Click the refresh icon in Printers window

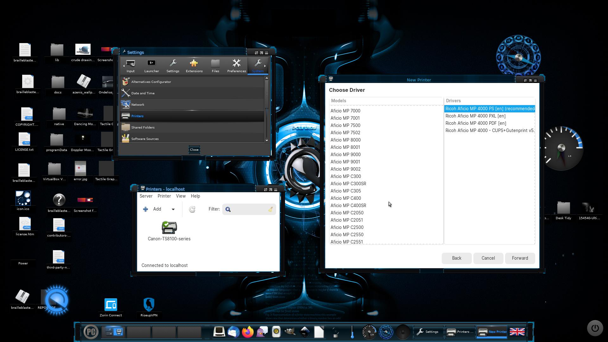tap(192, 209)
